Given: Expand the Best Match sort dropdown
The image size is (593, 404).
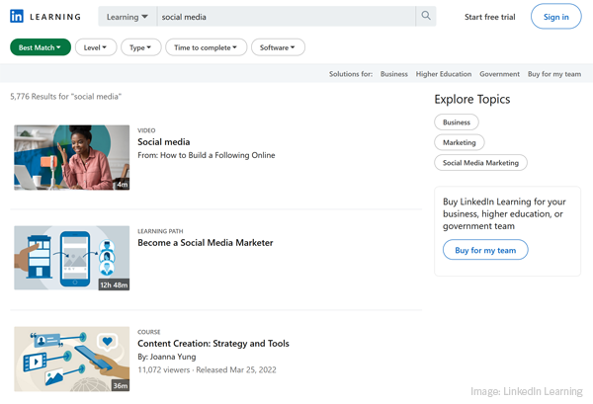Looking at the screenshot, I should tap(41, 47).
